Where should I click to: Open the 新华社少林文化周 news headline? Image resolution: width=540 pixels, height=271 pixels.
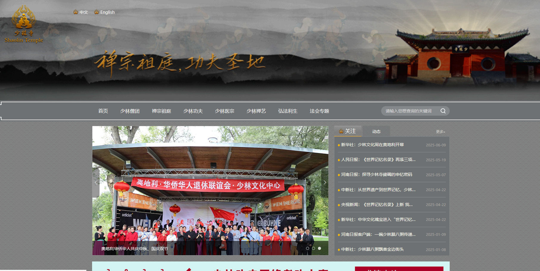click(x=372, y=145)
